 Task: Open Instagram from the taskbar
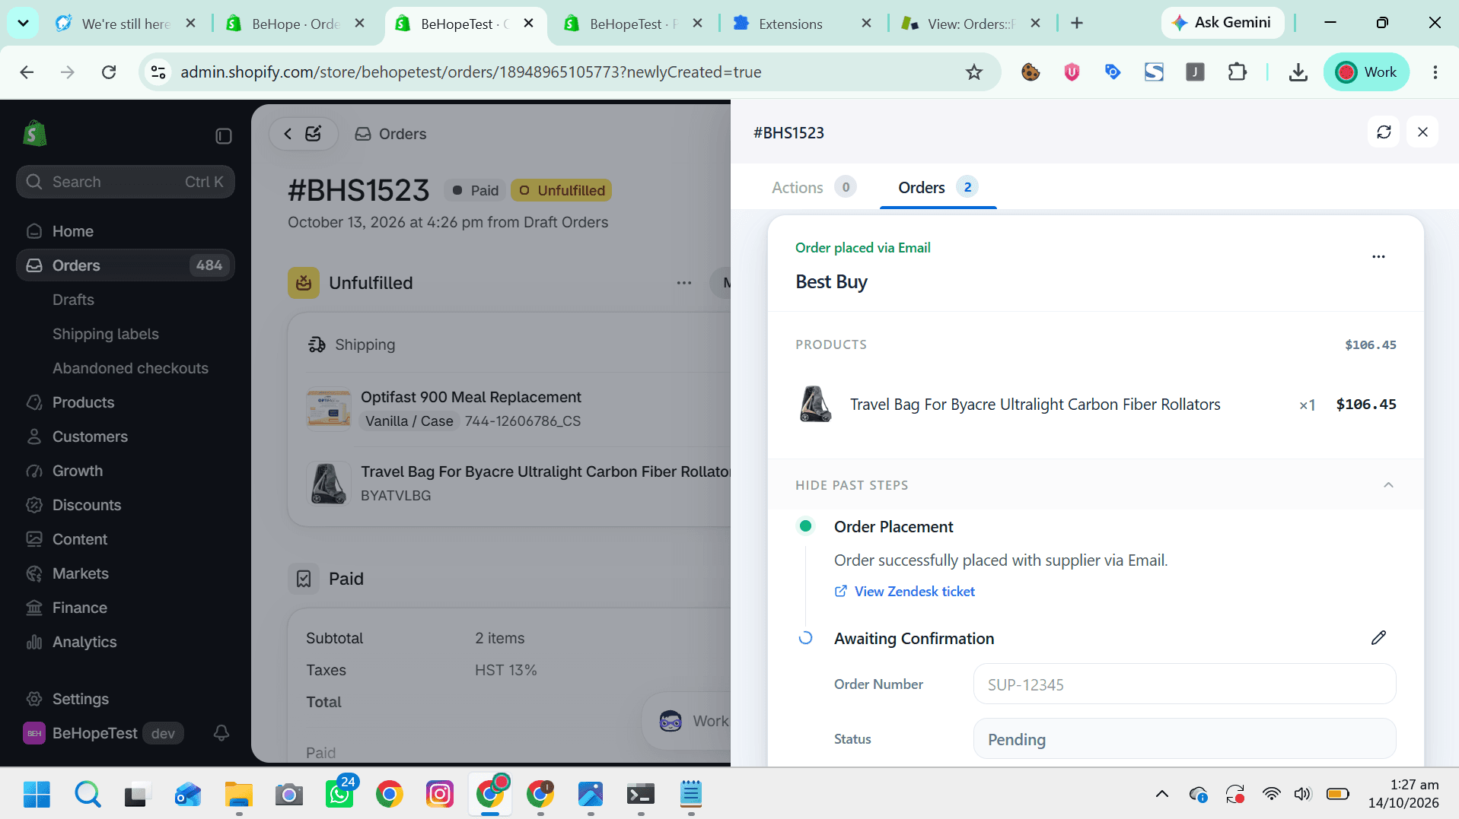(440, 794)
